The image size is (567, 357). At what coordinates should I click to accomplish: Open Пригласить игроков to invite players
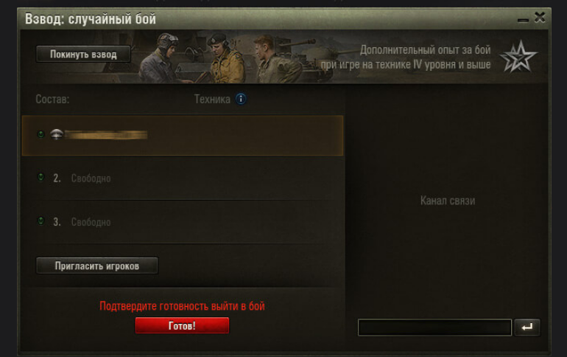click(x=97, y=266)
